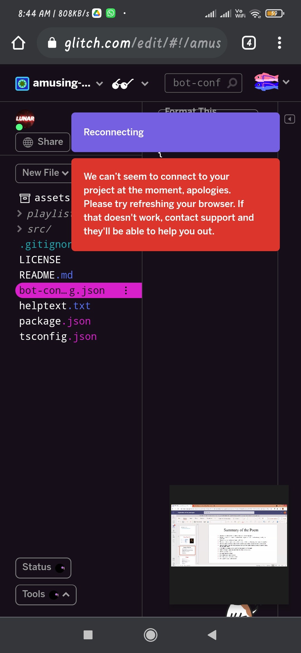Screen dimensions: 301x653
Task: Click the Share button
Action: click(x=43, y=142)
